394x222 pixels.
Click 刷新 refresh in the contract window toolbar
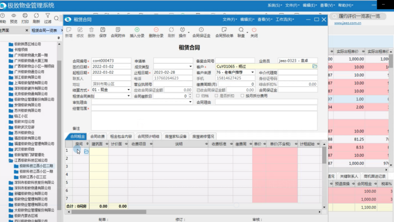pos(171,30)
